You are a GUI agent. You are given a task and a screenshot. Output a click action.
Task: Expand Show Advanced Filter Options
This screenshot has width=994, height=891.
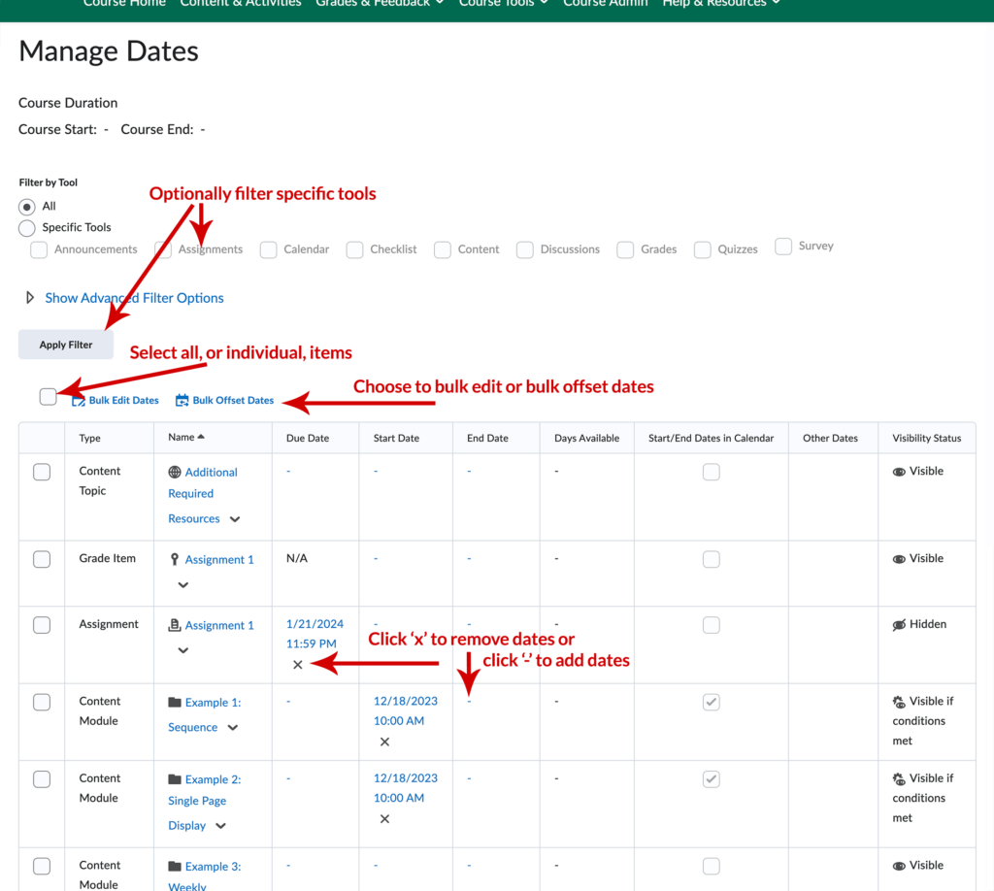(134, 297)
